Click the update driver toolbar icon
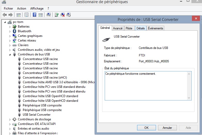The height and width of the screenshot is (135, 202). 57,15
